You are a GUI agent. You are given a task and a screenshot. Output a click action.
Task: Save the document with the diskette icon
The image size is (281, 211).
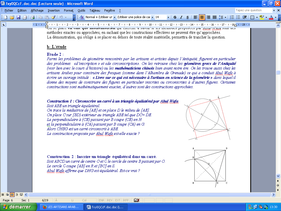click(18, 17)
